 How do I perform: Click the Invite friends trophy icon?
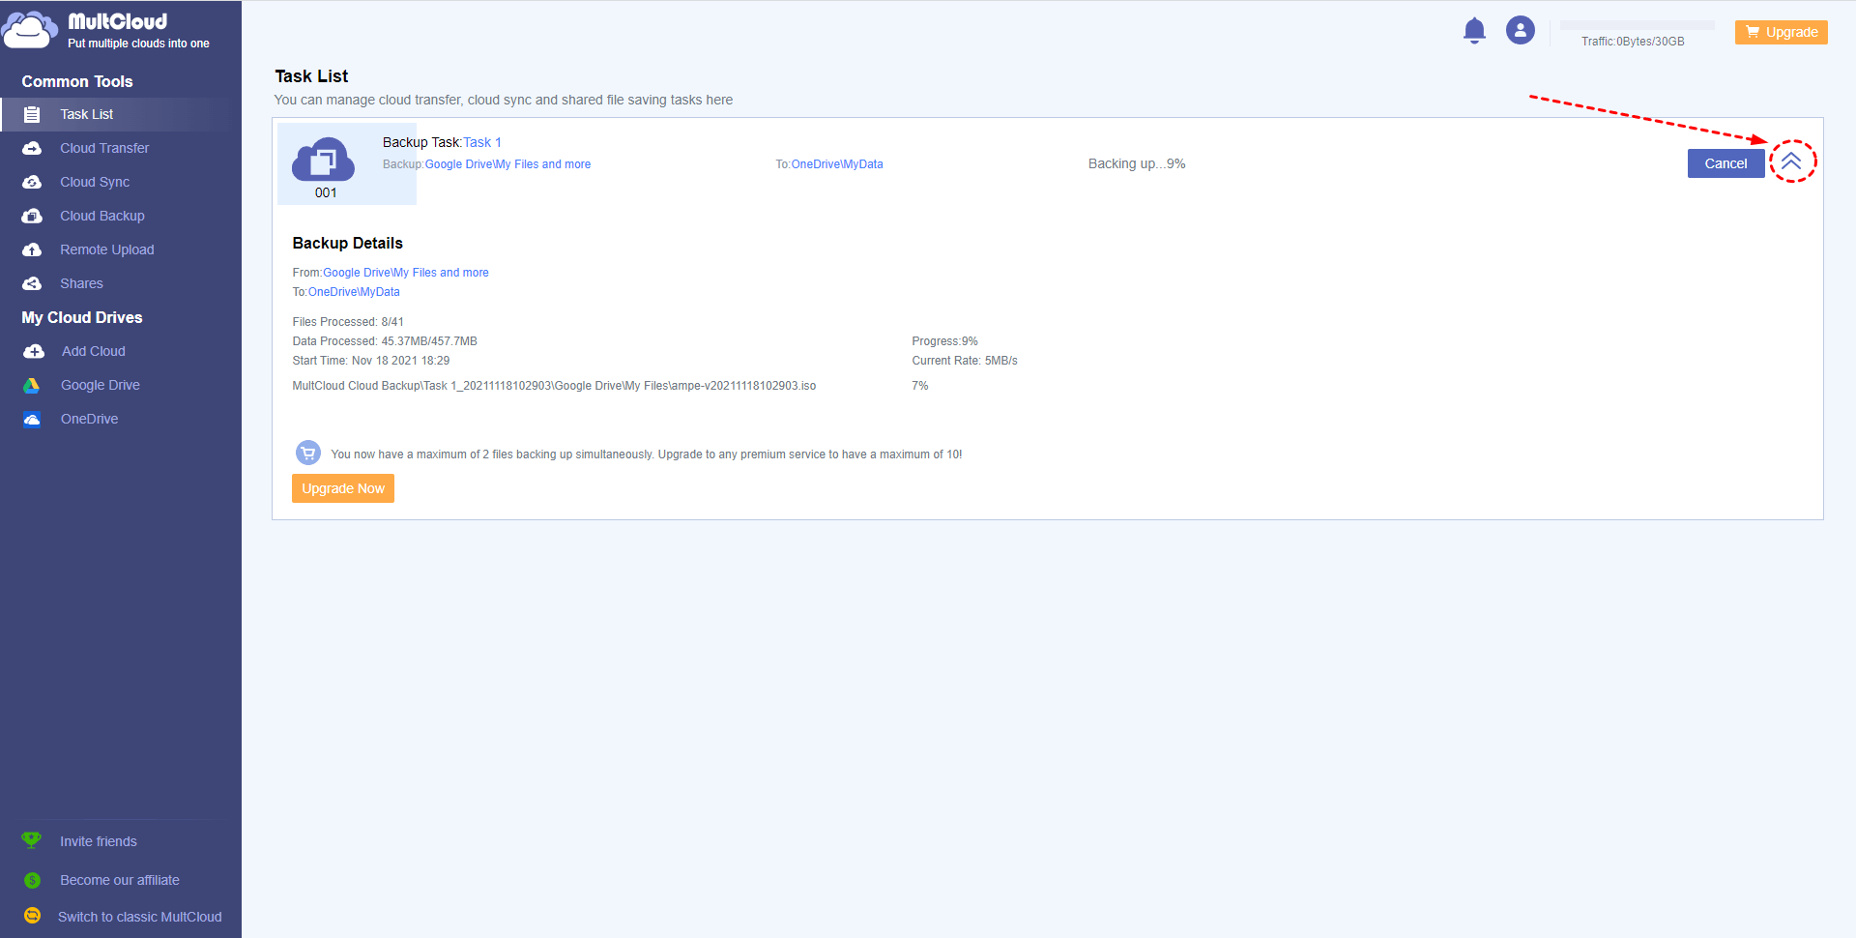click(x=32, y=840)
